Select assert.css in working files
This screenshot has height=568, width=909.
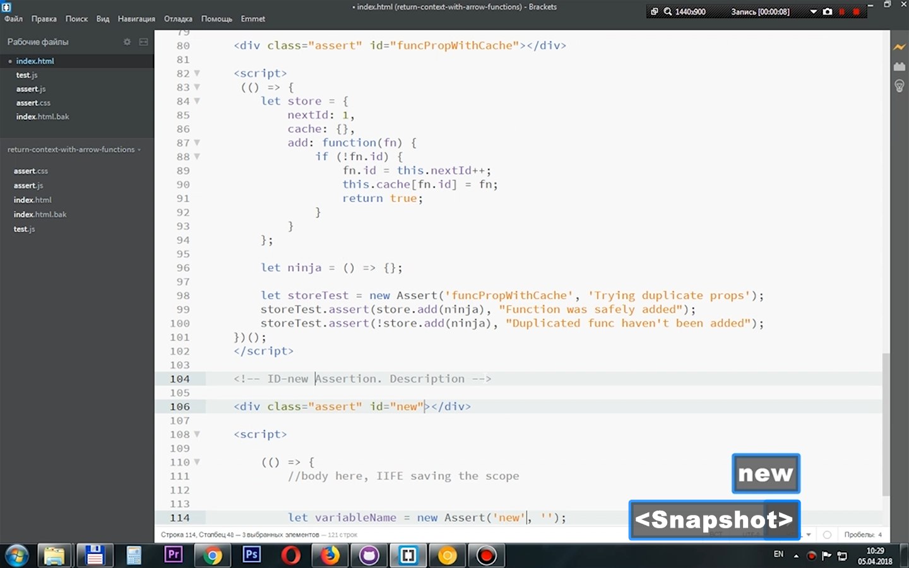pyautogui.click(x=76, y=103)
